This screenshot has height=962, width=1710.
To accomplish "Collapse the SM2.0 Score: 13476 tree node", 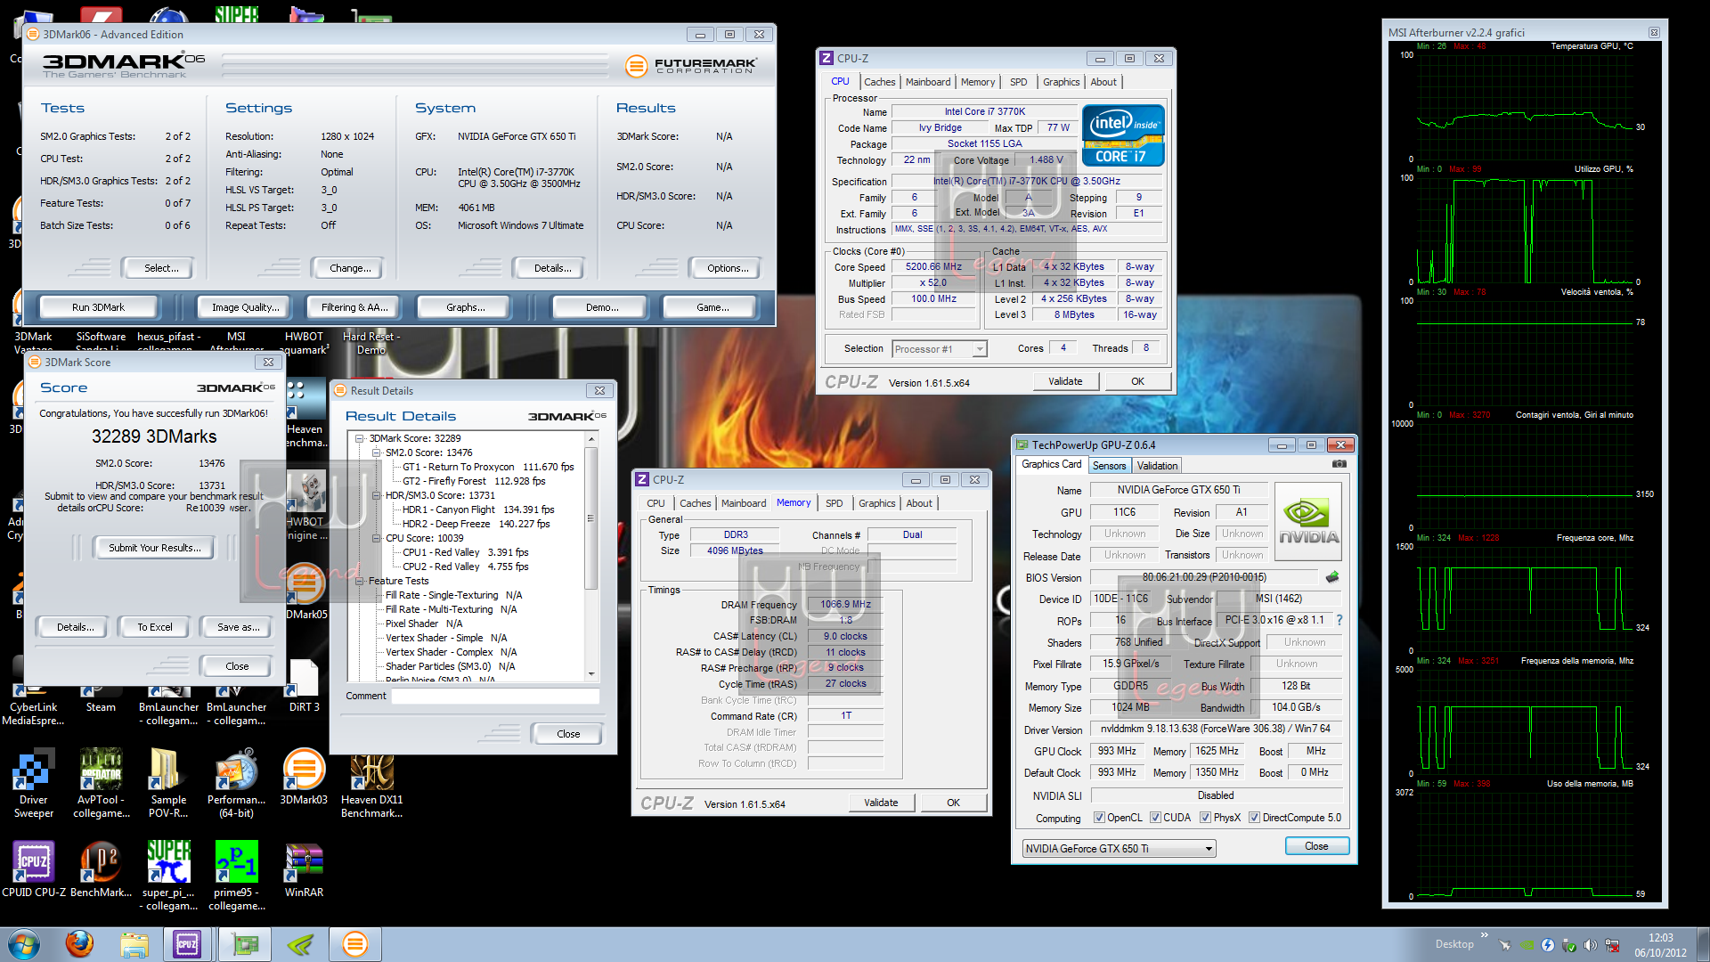I will (377, 452).
